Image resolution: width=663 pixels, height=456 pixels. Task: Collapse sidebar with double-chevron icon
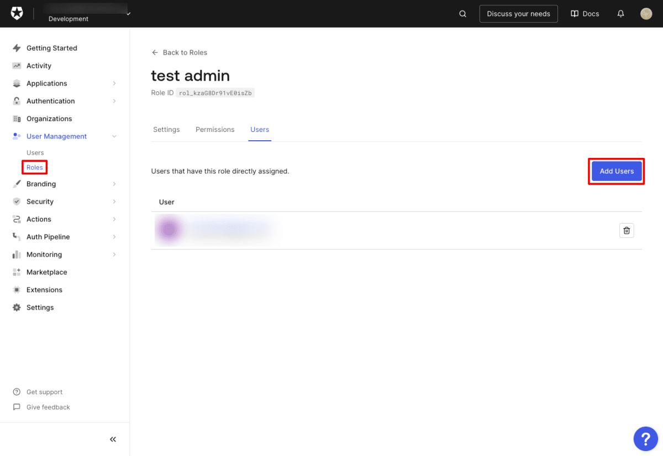[113, 439]
